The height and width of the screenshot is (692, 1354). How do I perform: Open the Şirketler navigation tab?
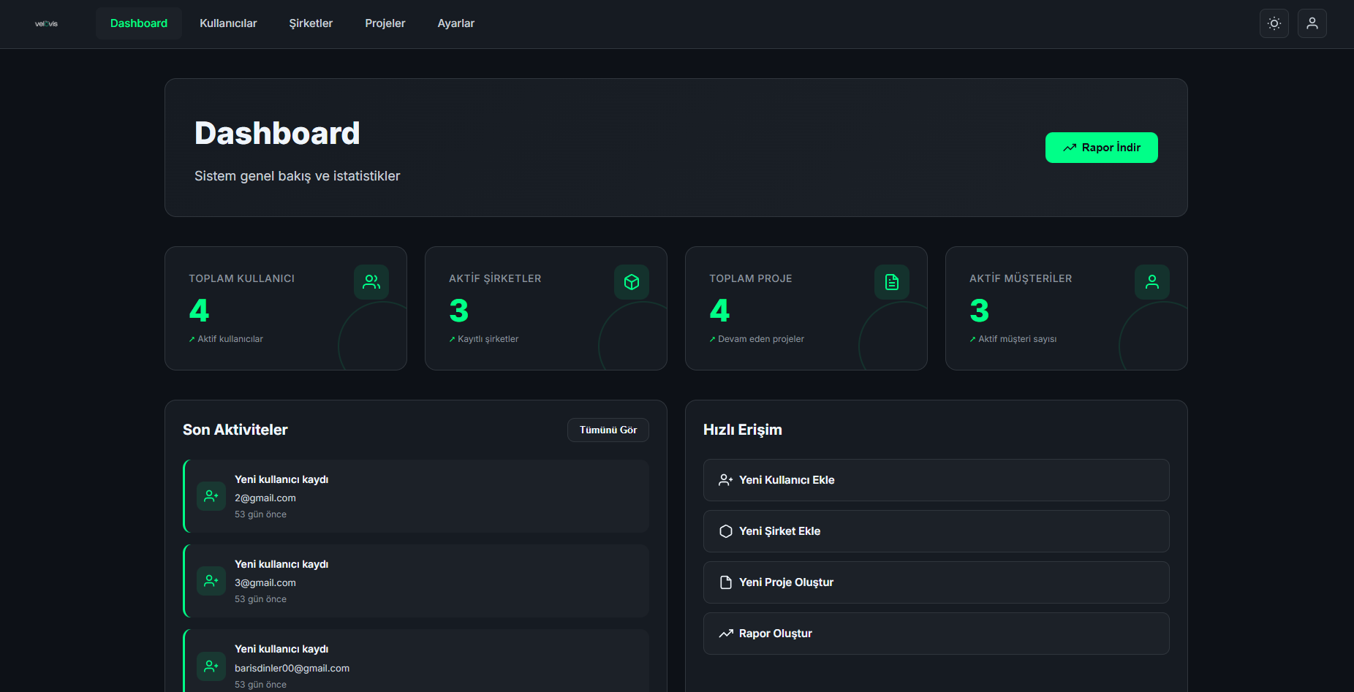(311, 23)
